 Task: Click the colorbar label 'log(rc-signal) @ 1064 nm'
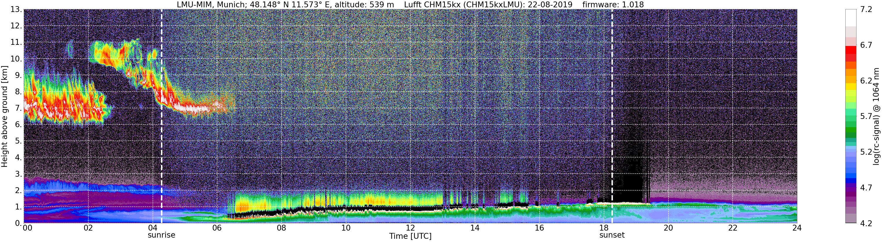click(x=876, y=116)
